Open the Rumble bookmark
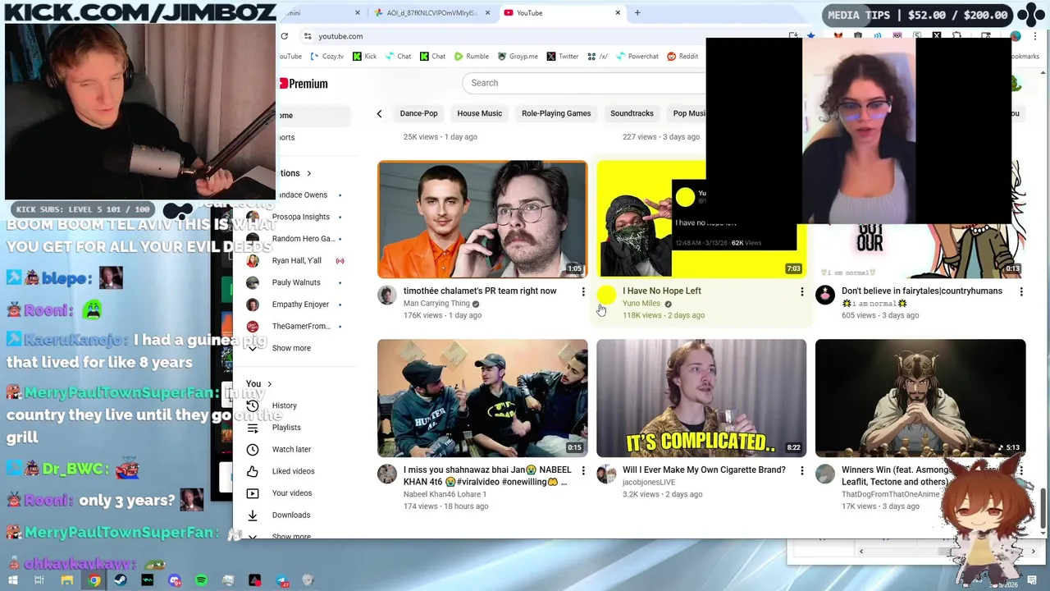Image resolution: width=1050 pixels, height=591 pixels. tap(471, 57)
